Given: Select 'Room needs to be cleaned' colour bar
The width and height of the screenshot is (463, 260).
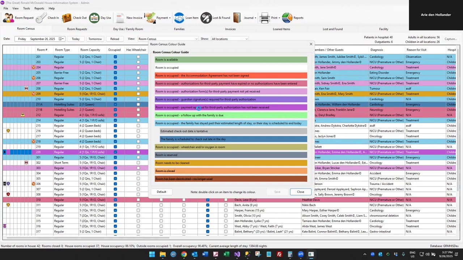Looking at the screenshot, I should click(x=231, y=163).
